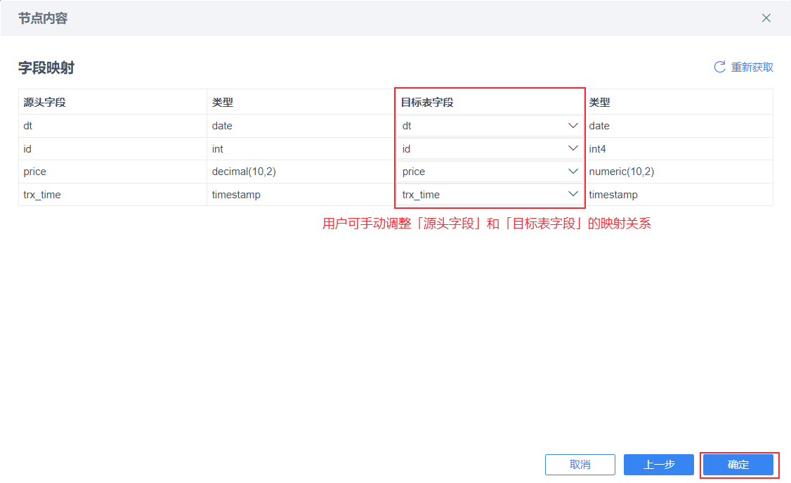The image size is (791, 483).
Task: Open the id target field dropdown
Action: point(490,149)
